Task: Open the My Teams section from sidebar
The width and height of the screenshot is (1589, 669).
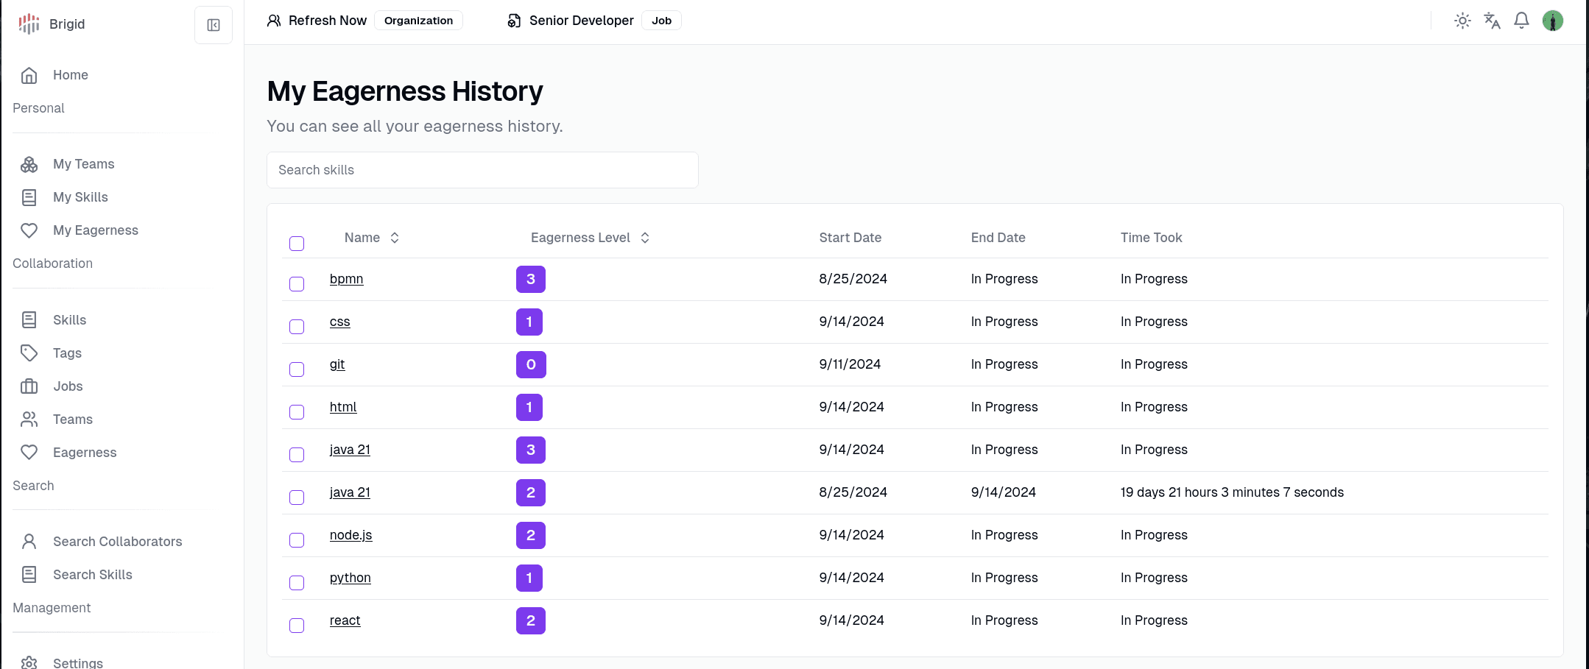Action: click(x=82, y=163)
